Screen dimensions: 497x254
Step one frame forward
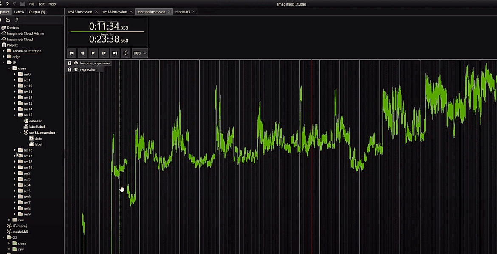(104, 53)
